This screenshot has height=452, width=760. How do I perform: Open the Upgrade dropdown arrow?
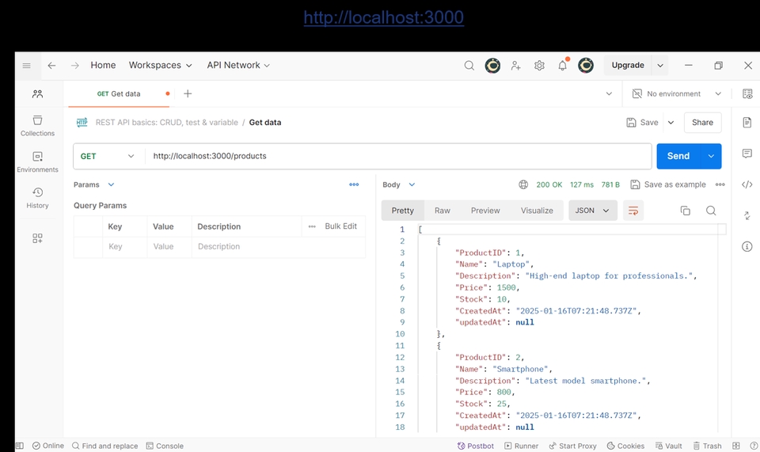point(660,66)
